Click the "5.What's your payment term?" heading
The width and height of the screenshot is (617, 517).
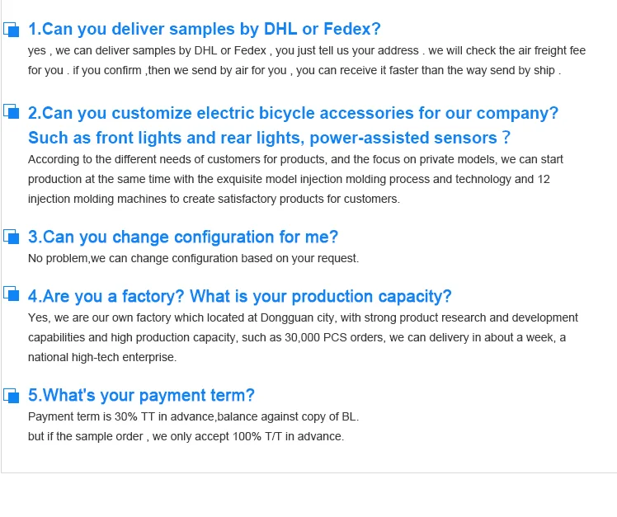141,395
